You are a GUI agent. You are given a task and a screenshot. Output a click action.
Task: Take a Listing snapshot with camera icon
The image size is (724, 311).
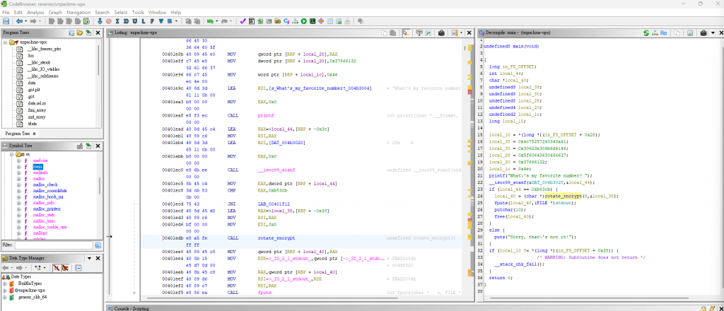click(442, 33)
